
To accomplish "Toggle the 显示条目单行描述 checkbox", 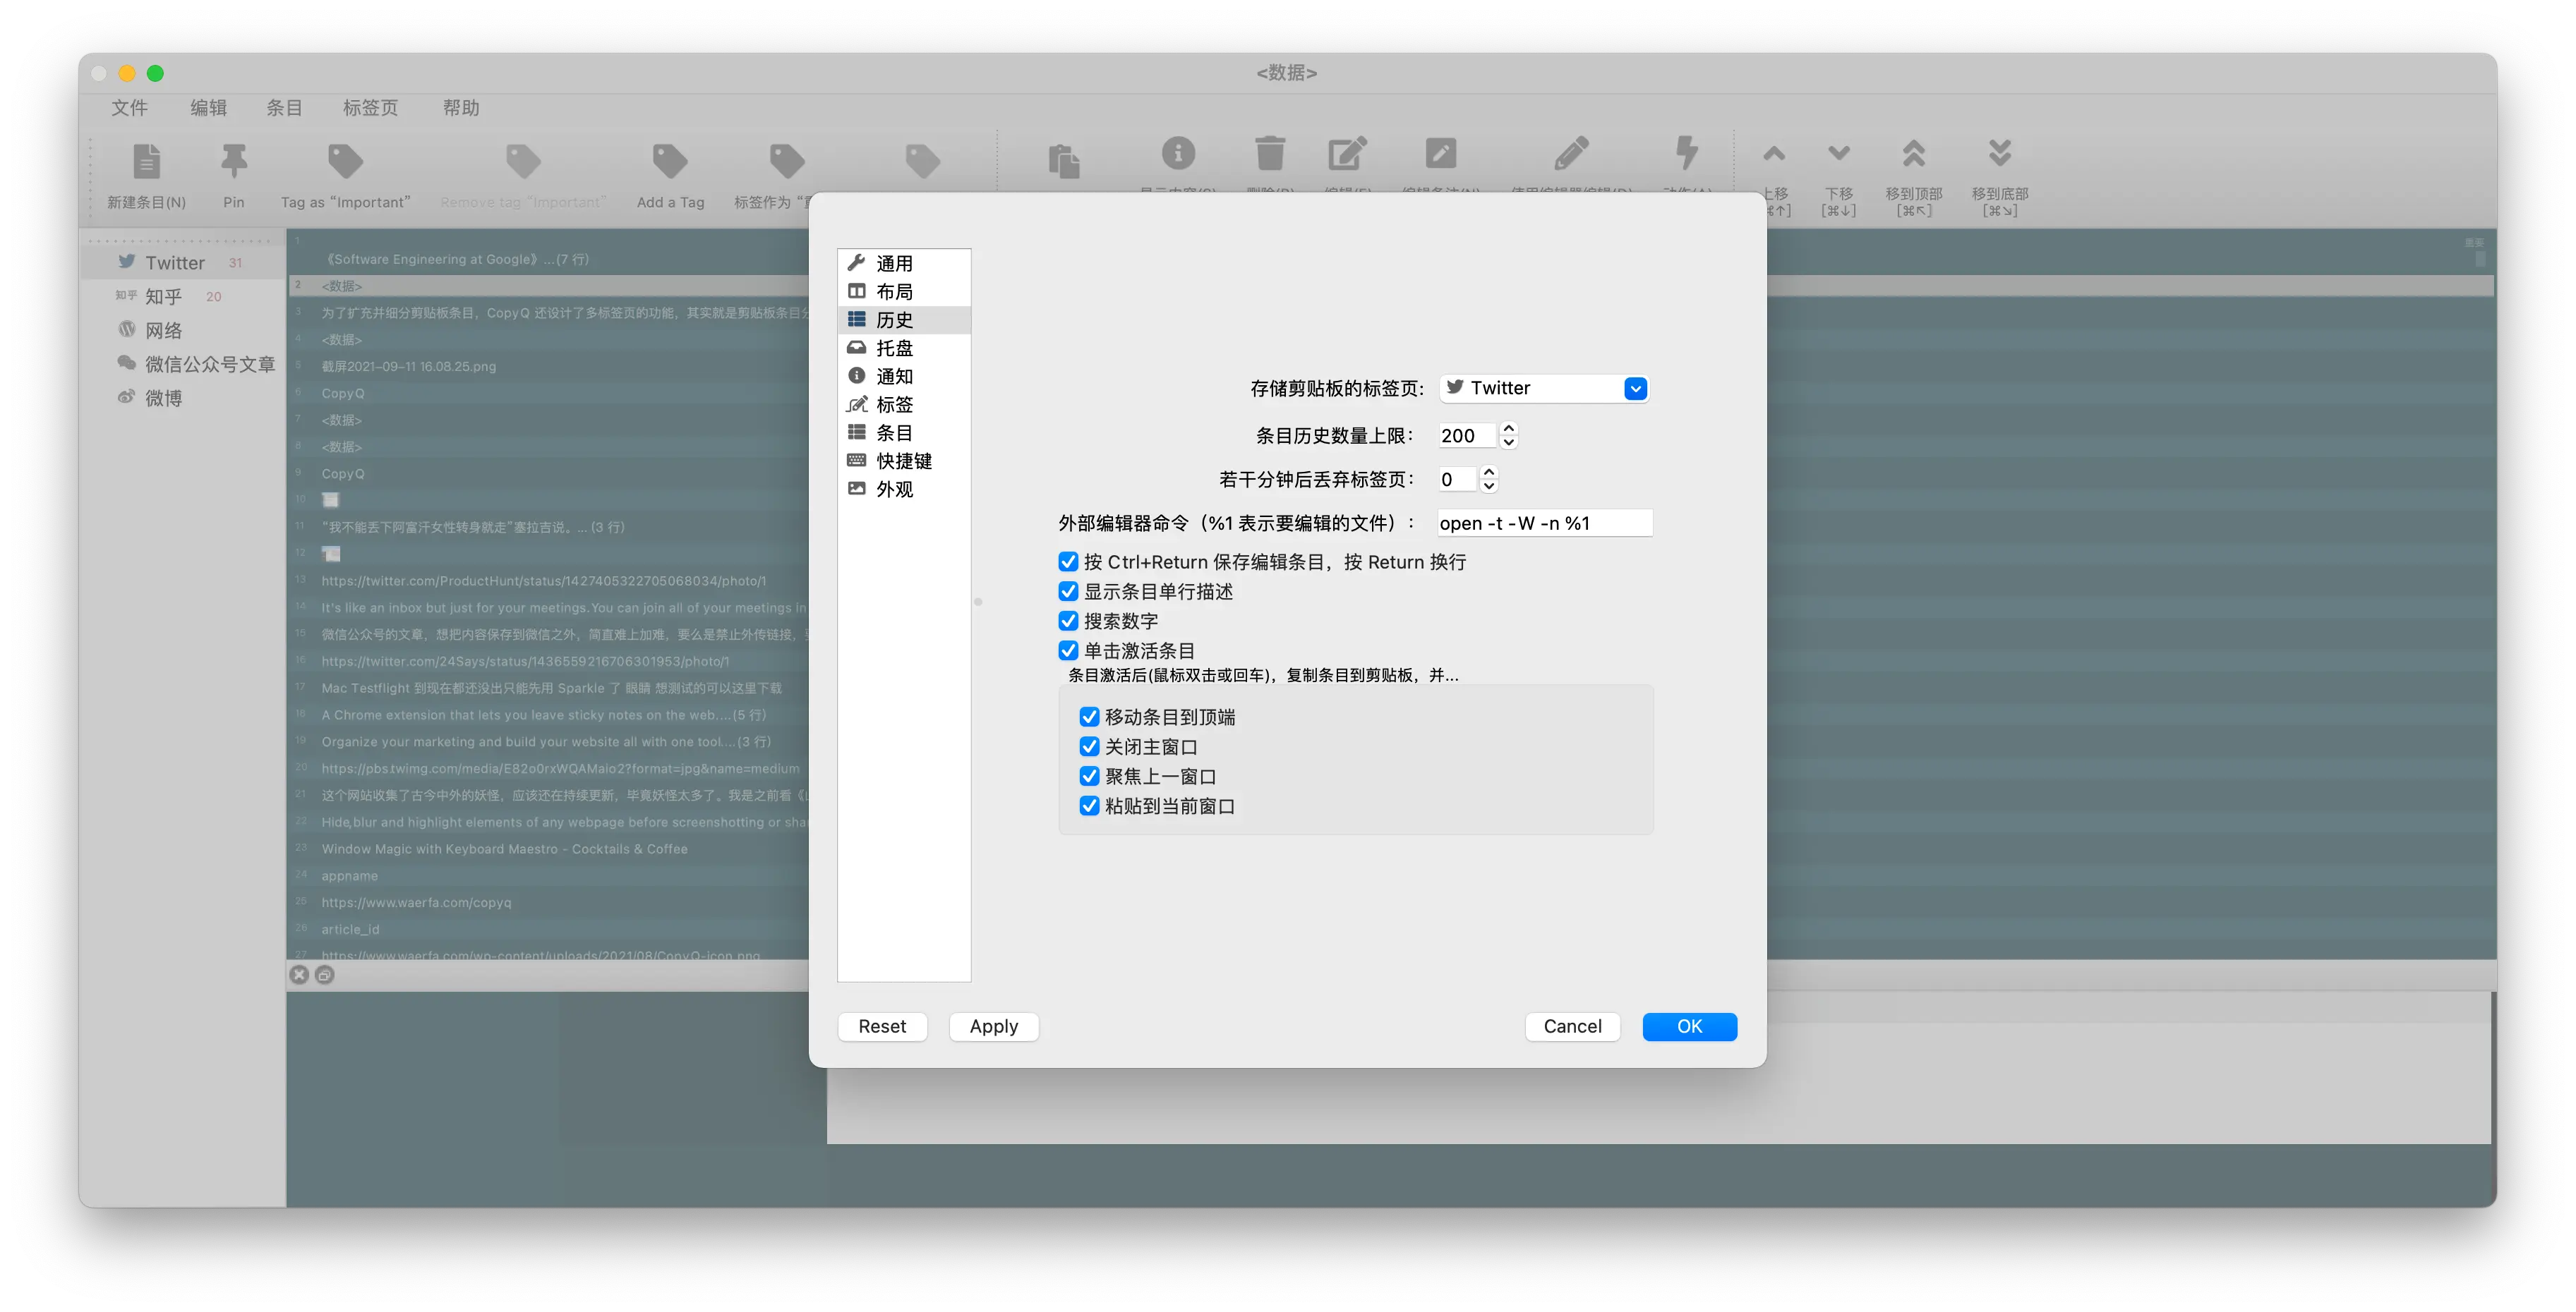I will pyautogui.click(x=1068, y=592).
